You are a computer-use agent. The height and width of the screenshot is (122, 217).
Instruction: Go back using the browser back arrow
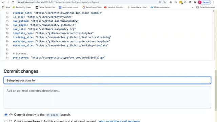pos(3,2)
